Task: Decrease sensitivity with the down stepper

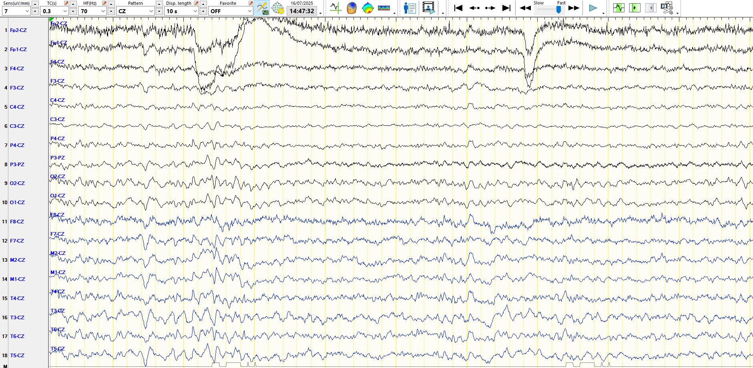Action: (x=35, y=11)
